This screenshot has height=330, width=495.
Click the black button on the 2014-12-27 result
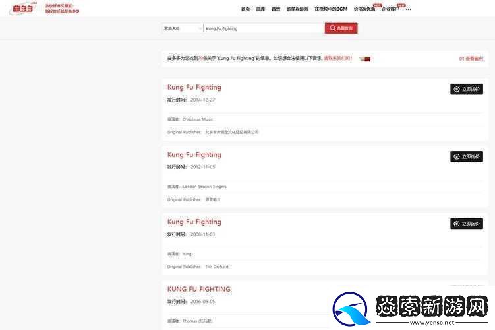click(466, 89)
